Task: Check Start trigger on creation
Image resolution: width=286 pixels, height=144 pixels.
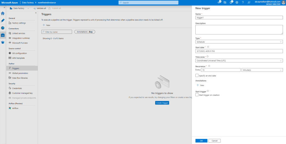Action: pos(197,95)
